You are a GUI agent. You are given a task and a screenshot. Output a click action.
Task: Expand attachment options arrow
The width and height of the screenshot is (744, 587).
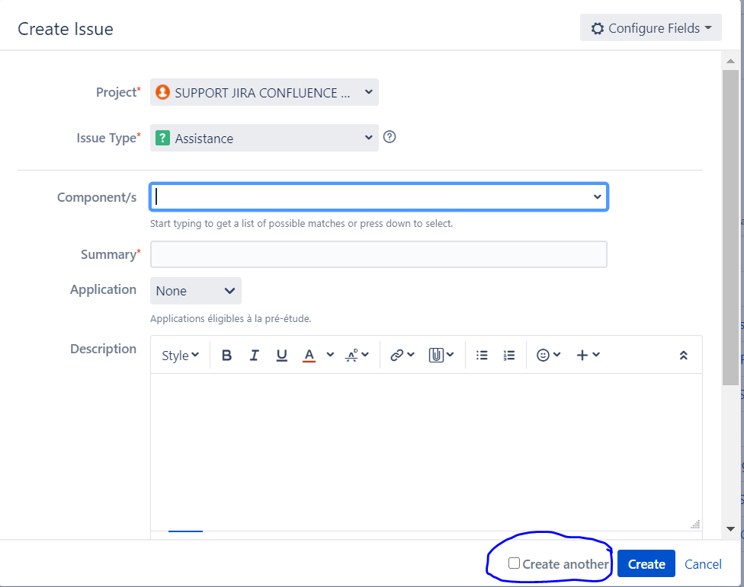(451, 354)
